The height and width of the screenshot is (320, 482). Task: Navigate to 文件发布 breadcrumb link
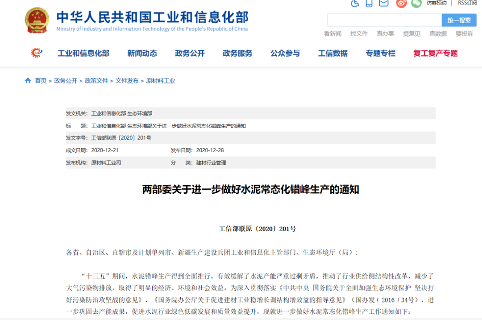click(127, 81)
